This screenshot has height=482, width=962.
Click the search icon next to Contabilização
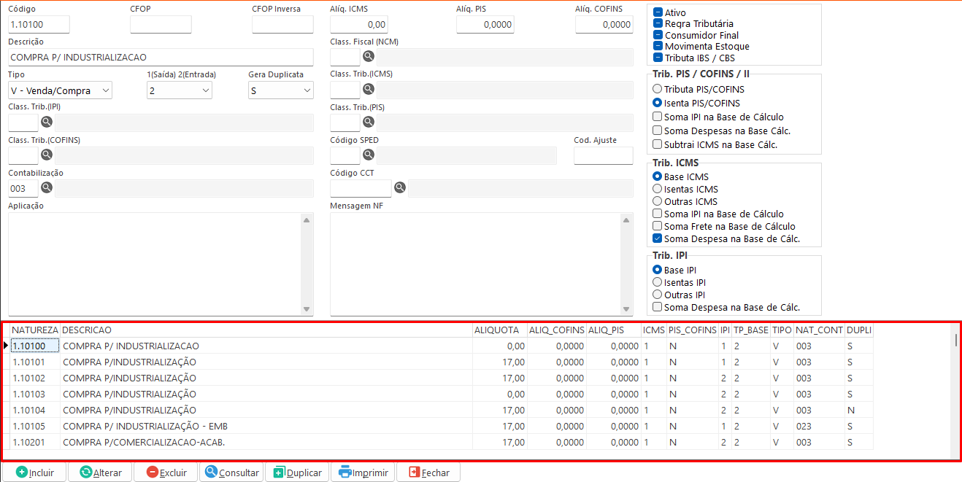click(x=47, y=187)
